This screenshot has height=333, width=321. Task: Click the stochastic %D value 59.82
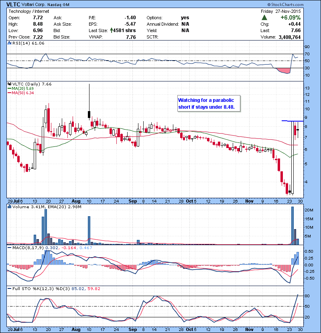93,288
